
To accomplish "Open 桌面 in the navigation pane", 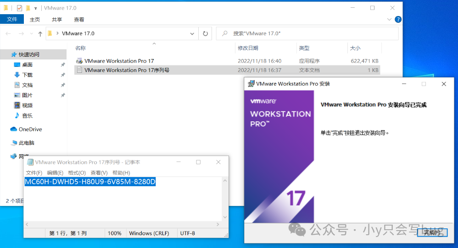I will (x=27, y=65).
